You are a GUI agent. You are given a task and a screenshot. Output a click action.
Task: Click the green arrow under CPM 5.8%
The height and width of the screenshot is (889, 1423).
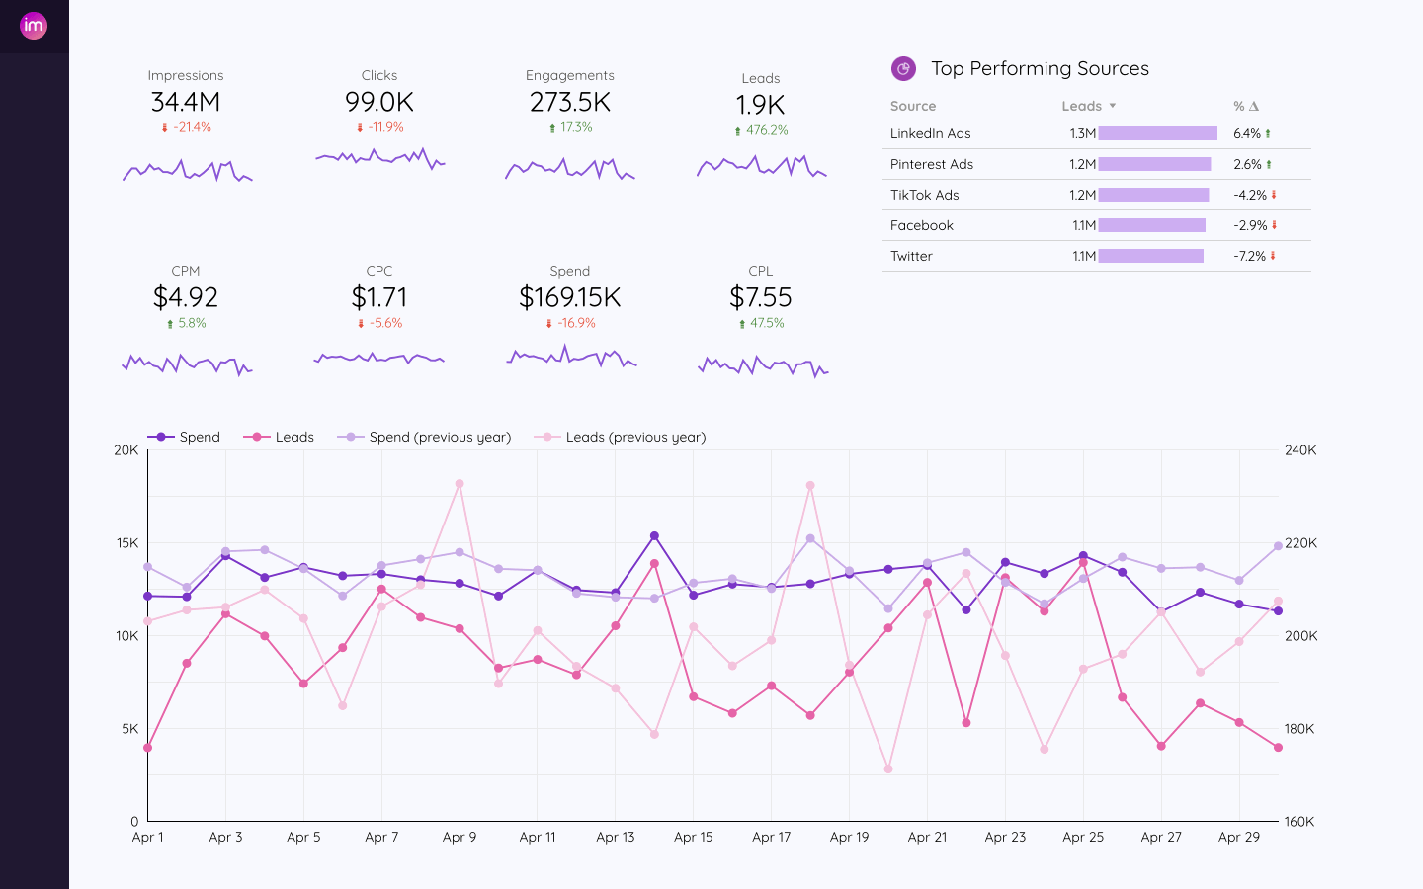[x=169, y=322]
